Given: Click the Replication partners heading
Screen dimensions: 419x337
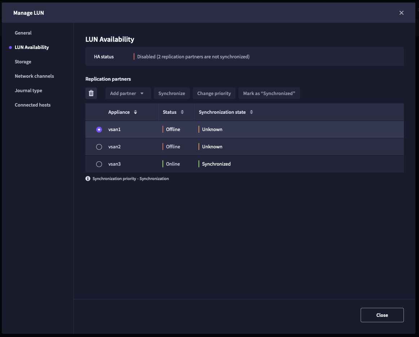Looking at the screenshot, I should pos(108,79).
